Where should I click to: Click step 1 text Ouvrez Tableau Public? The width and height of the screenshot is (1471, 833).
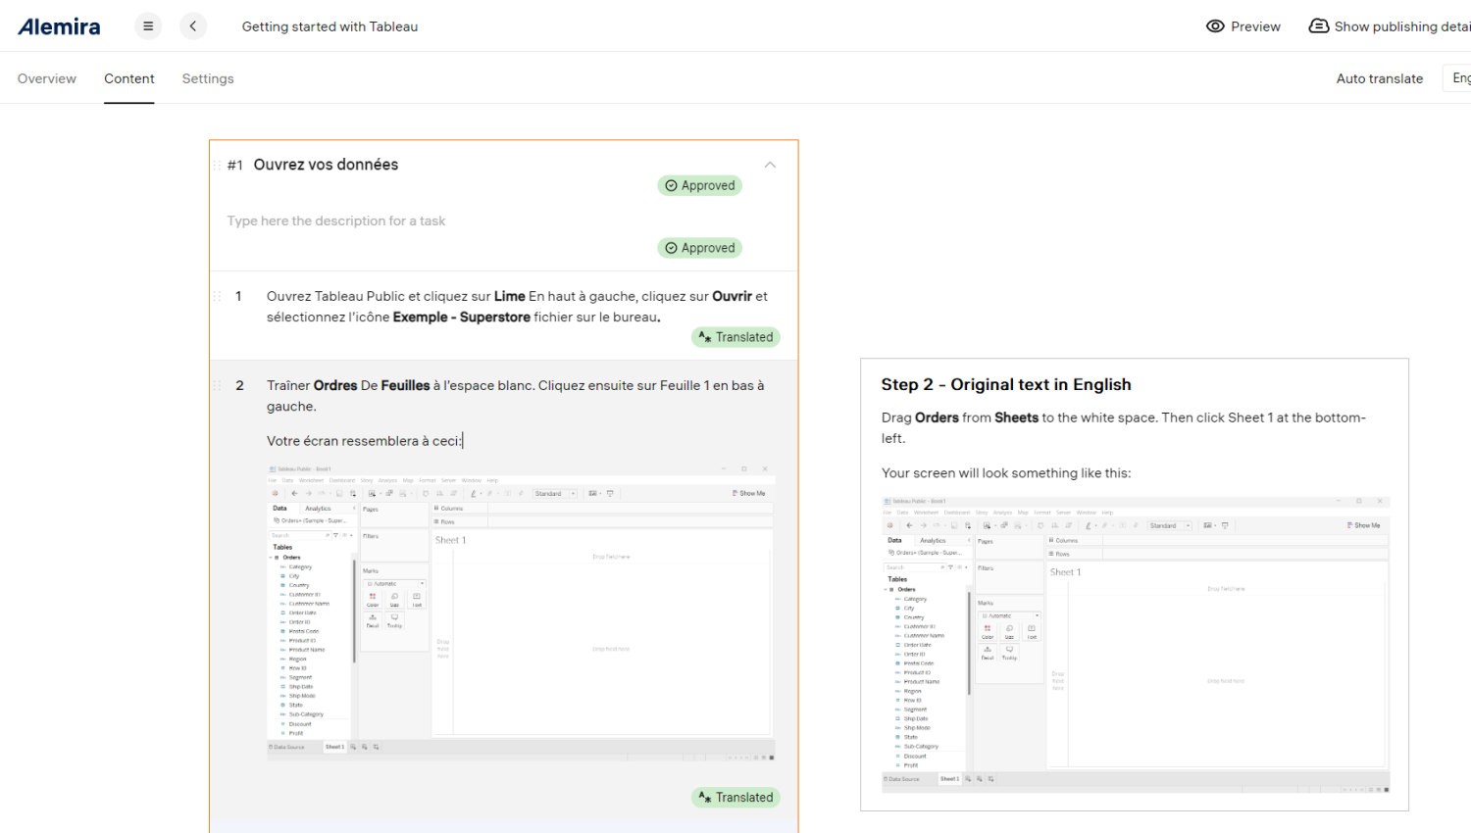[517, 307]
